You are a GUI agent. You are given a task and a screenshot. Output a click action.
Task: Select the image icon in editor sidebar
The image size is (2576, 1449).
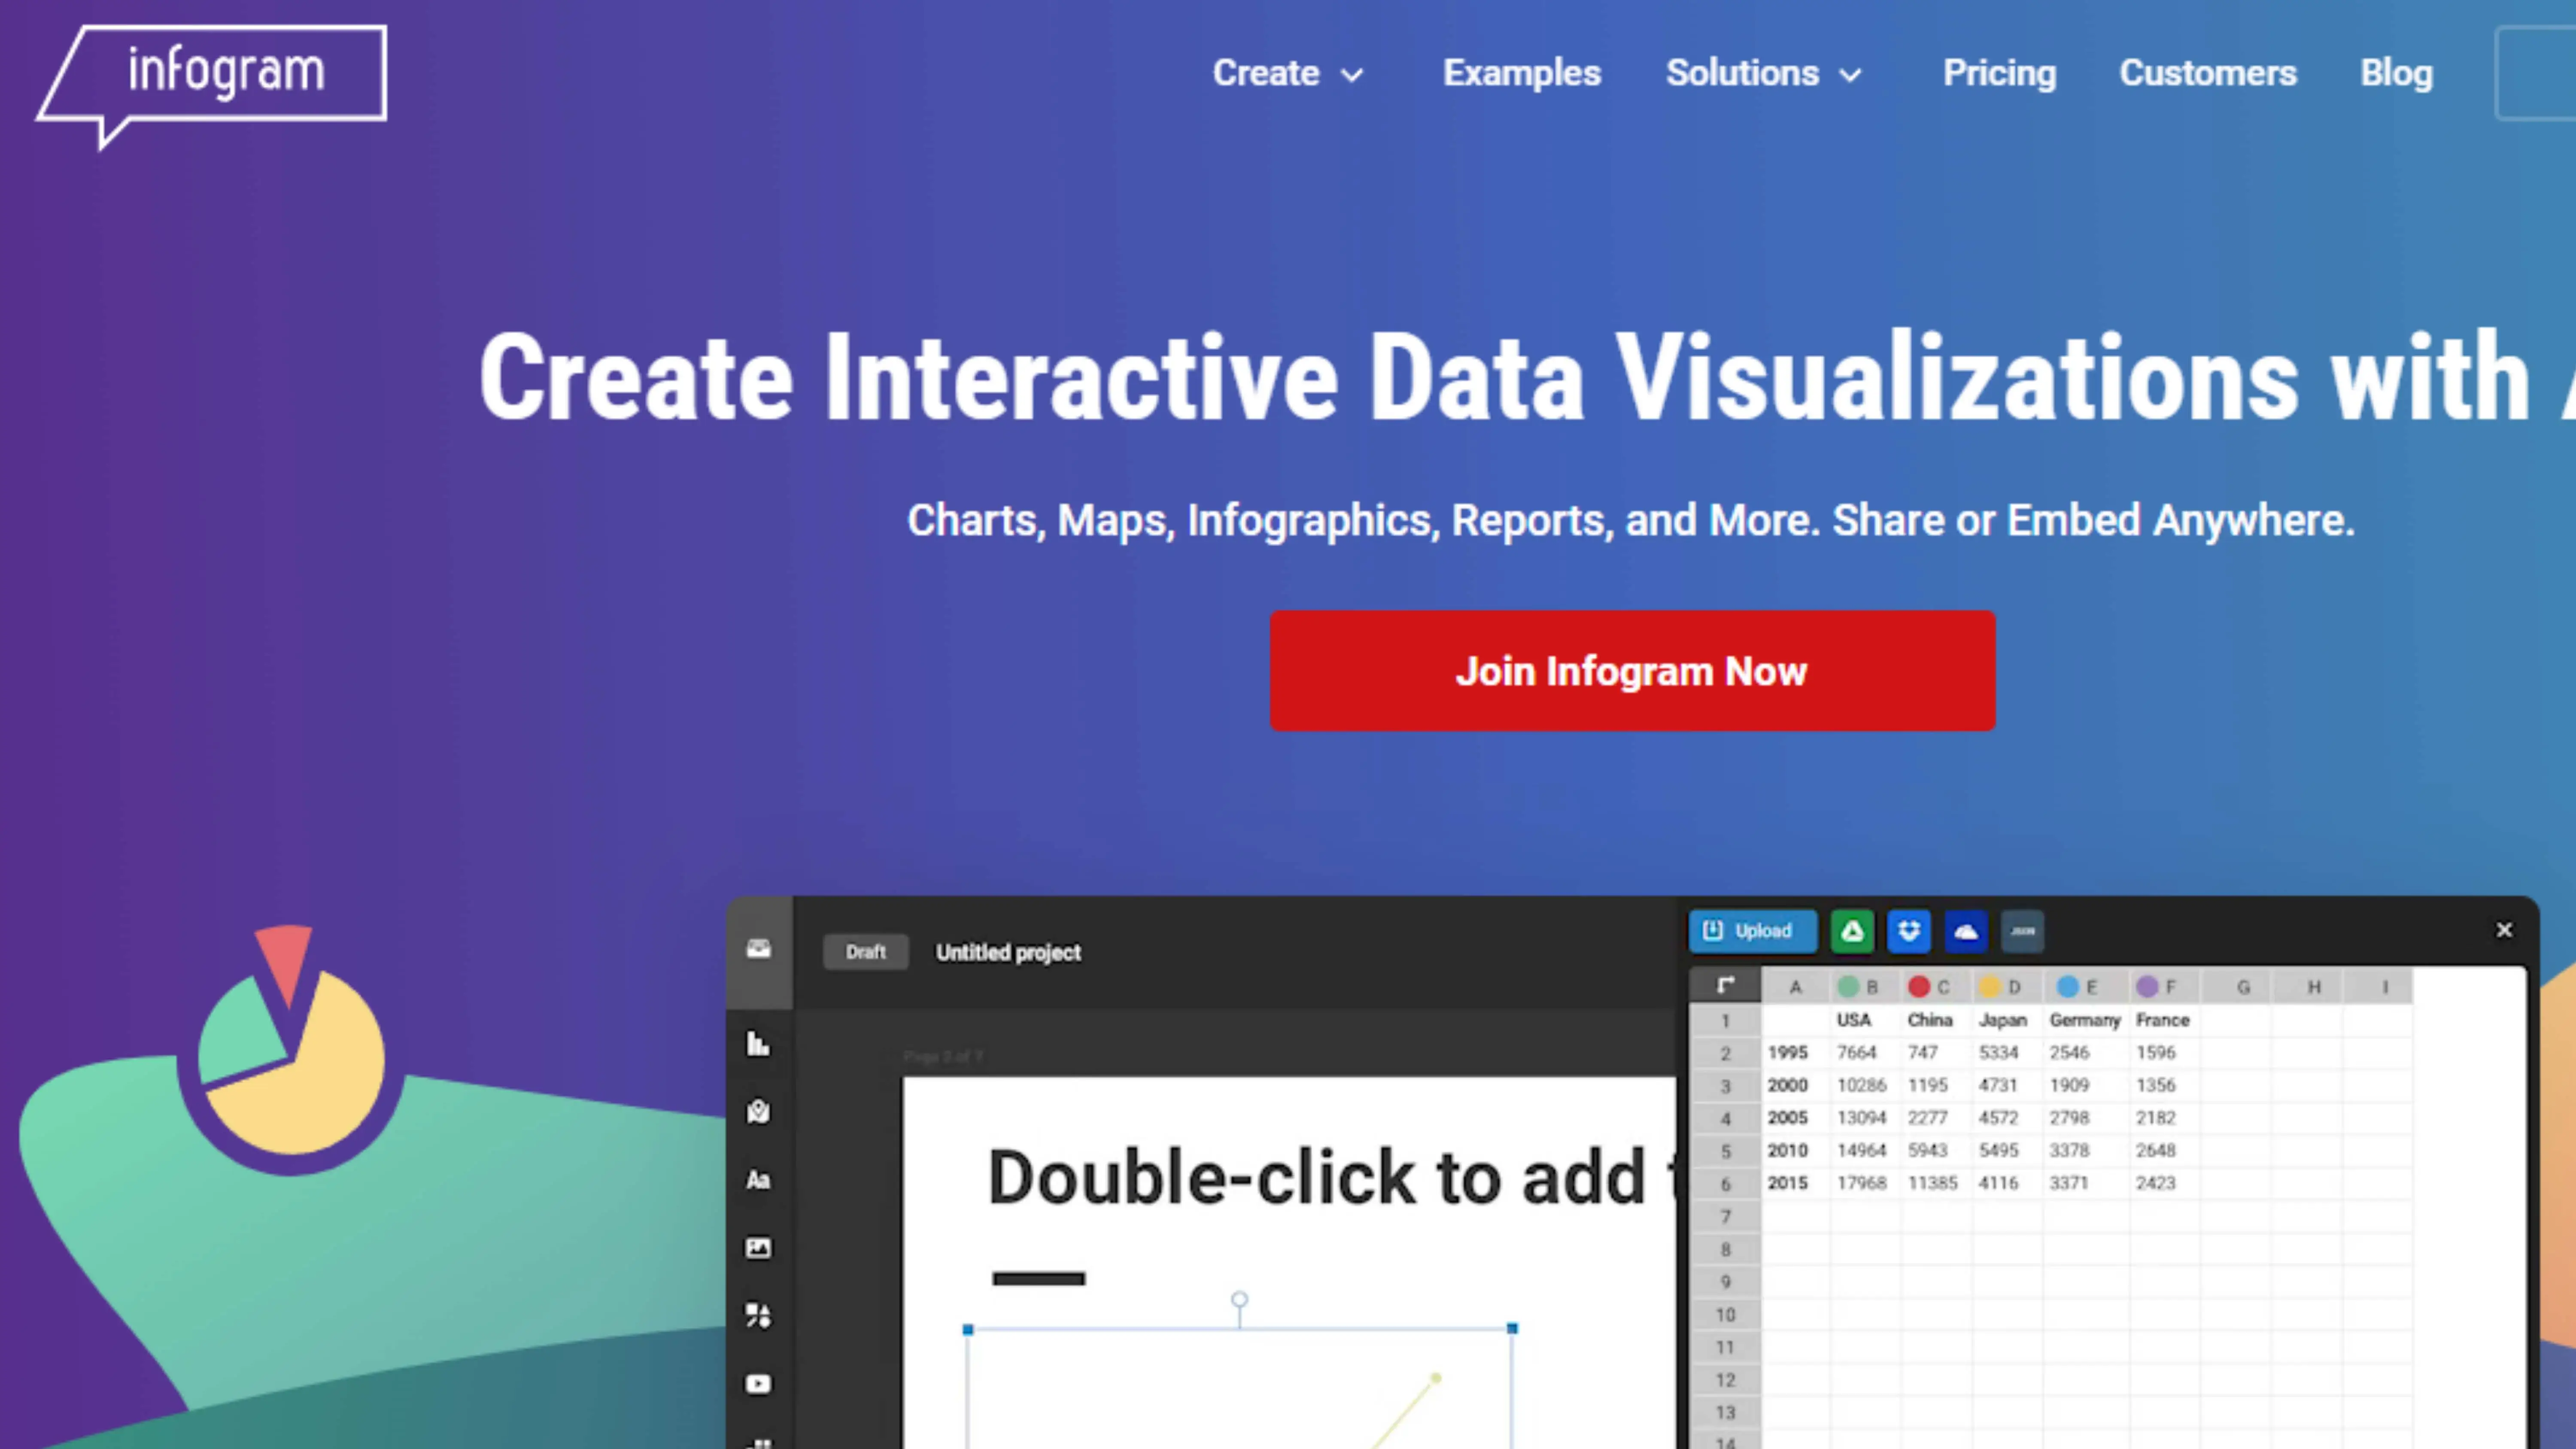[759, 1248]
